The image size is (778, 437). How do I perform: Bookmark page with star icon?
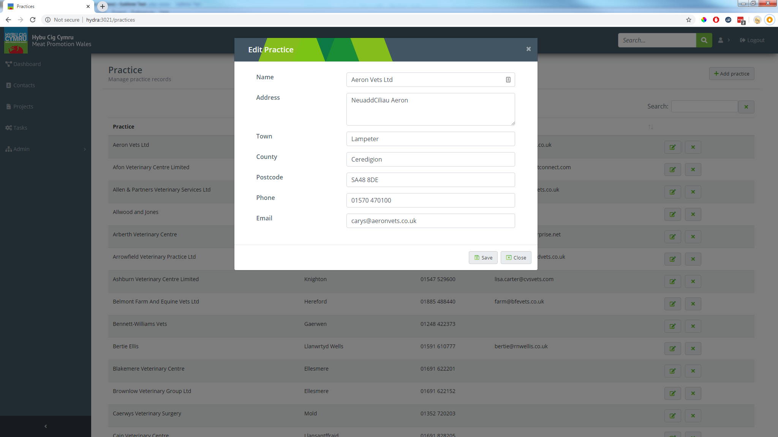[x=688, y=20]
